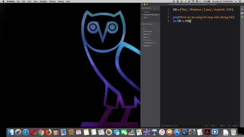Open Spaces indentation dropdown in status bar
Image resolution: width=244 pixels, height=137 pixels.
[x=236, y=126]
